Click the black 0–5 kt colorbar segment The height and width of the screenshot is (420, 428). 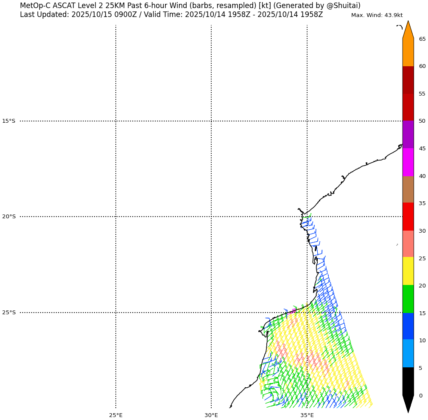(x=408, y=381)
